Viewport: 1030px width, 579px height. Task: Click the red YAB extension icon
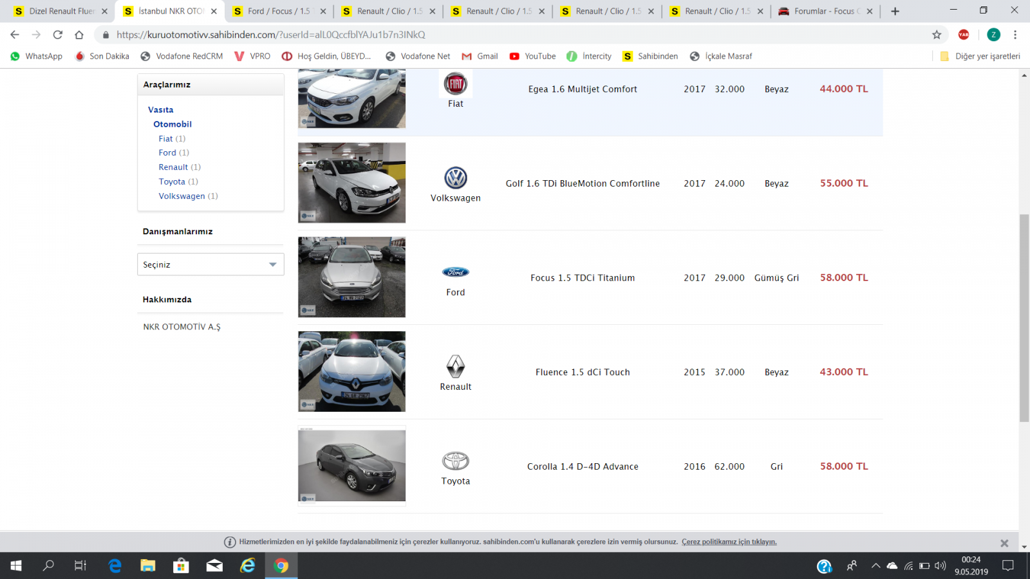click(x=964, y=35)
